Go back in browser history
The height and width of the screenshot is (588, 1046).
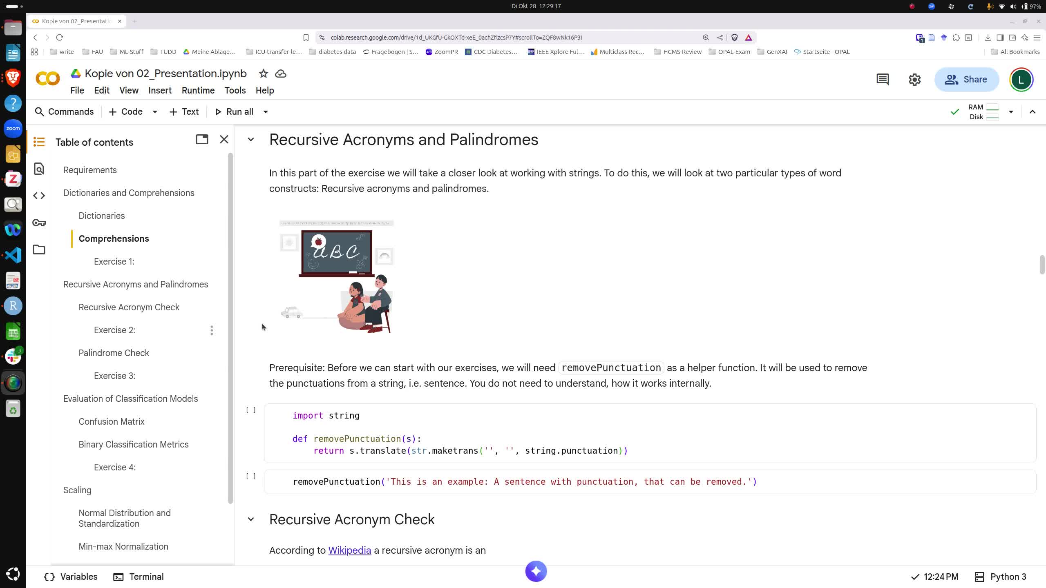36,38
